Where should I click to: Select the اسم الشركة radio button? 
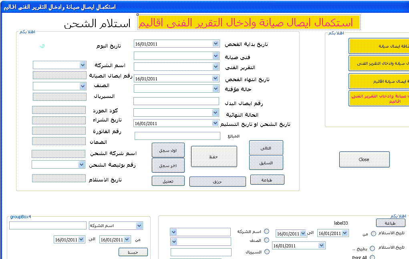(x=266, y=231)
